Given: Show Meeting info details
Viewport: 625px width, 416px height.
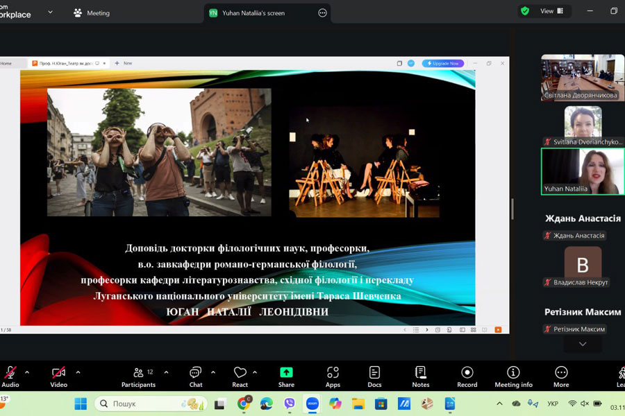Looking at the screenshot, I should coord(513,373).
